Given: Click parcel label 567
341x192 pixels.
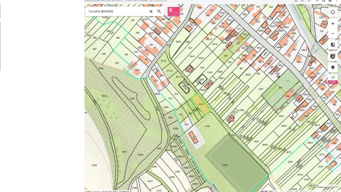Looking at the screenshot, I should click(x=95, y=49).
